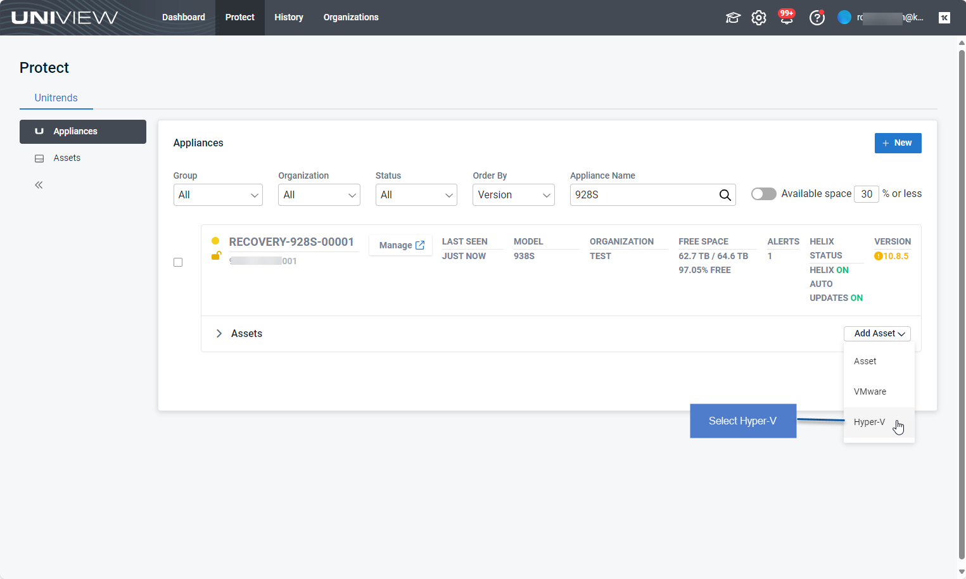Open Appliances in the sidebar
The width and height of the screenshot is (966, 579).
click(x=83, y=132)
